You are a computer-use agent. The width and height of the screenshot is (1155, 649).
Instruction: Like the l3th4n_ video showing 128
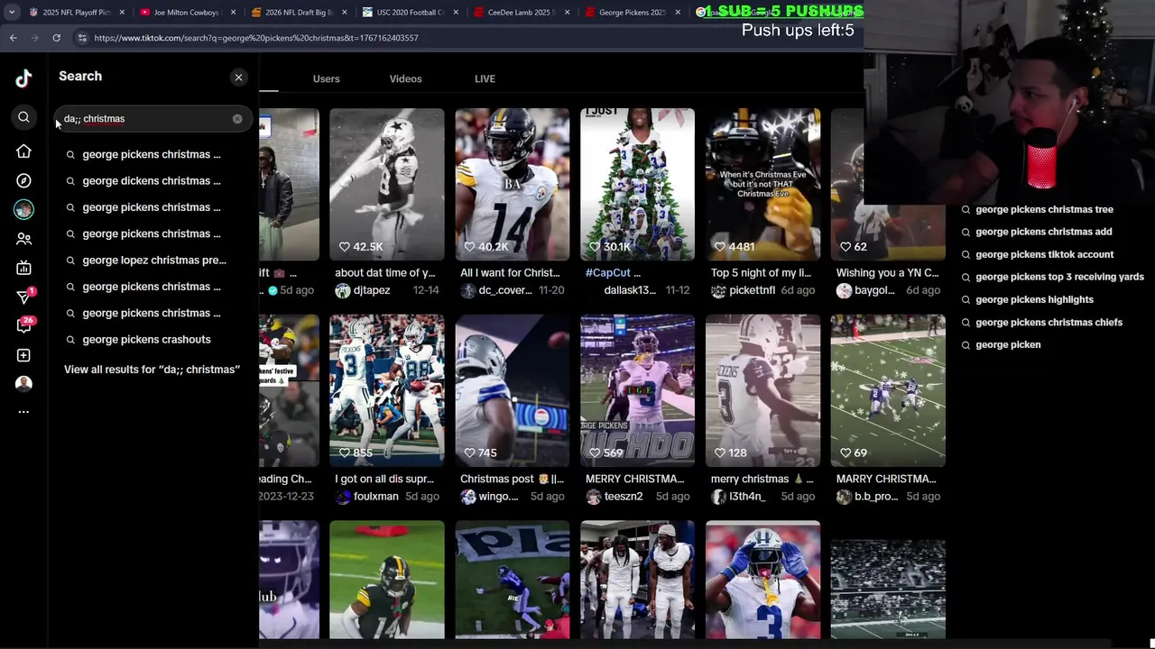720,452
